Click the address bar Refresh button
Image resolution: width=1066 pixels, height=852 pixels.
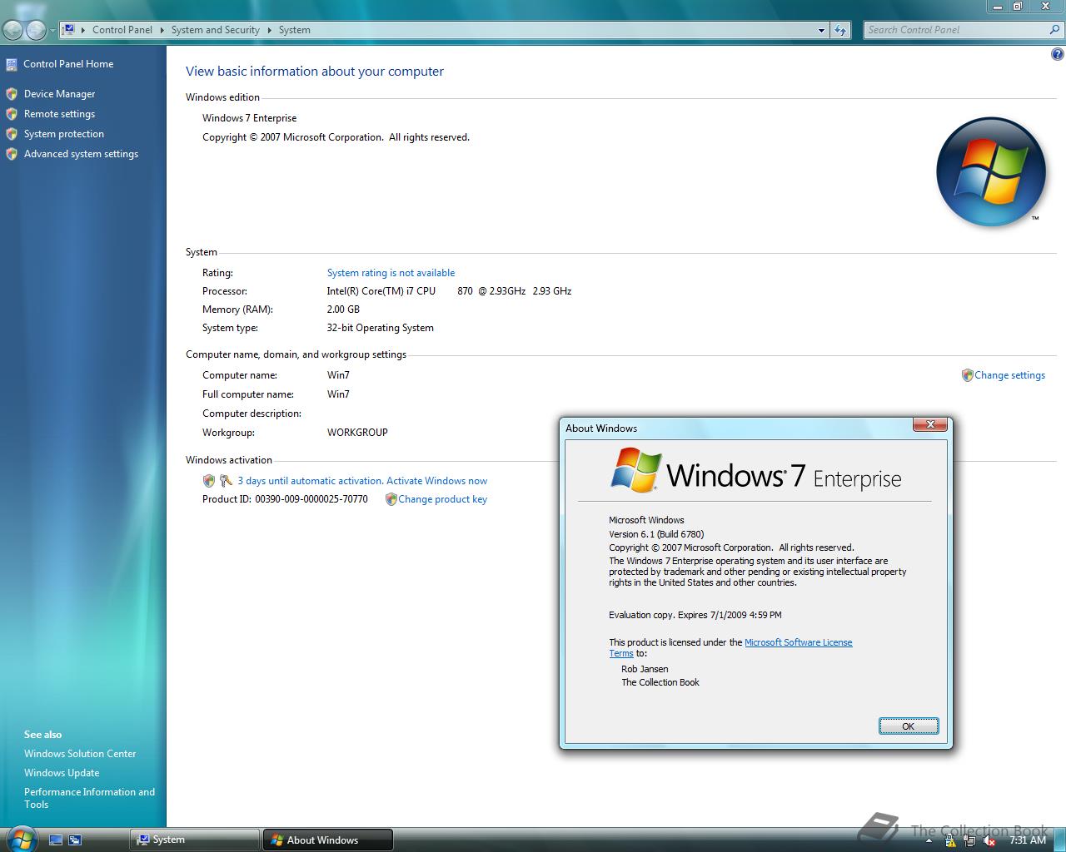click(840, 30)
